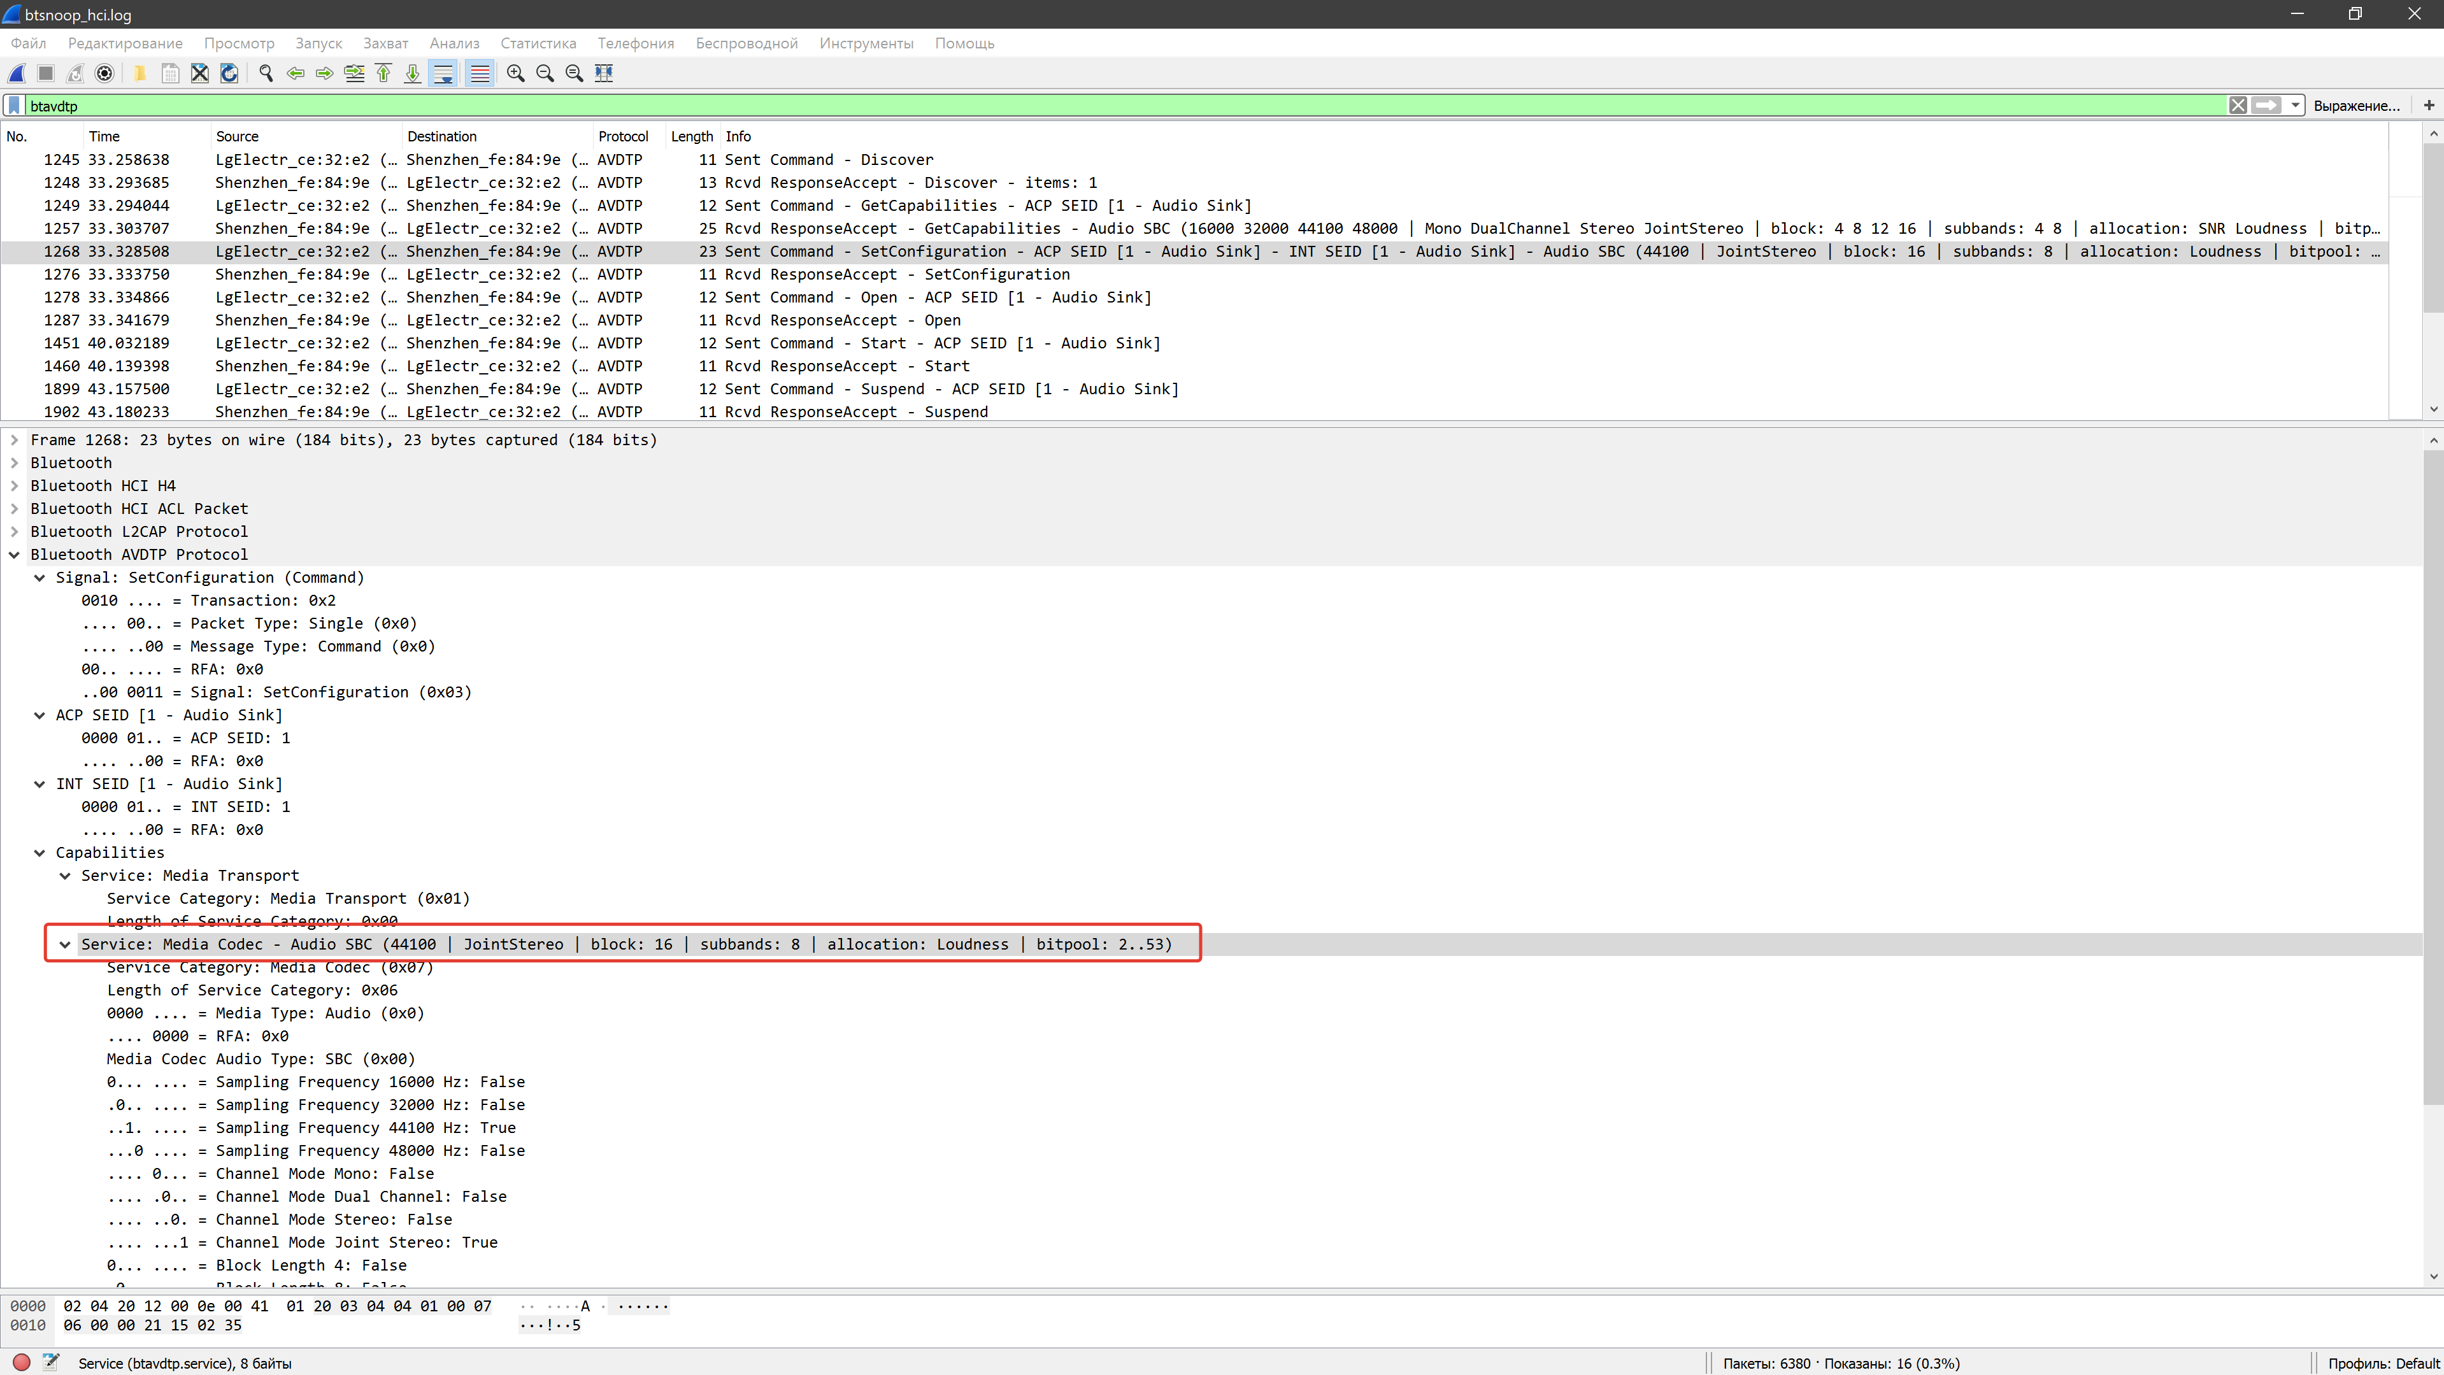Click the Start capture shark fin icon

click(x=16, y=73)
